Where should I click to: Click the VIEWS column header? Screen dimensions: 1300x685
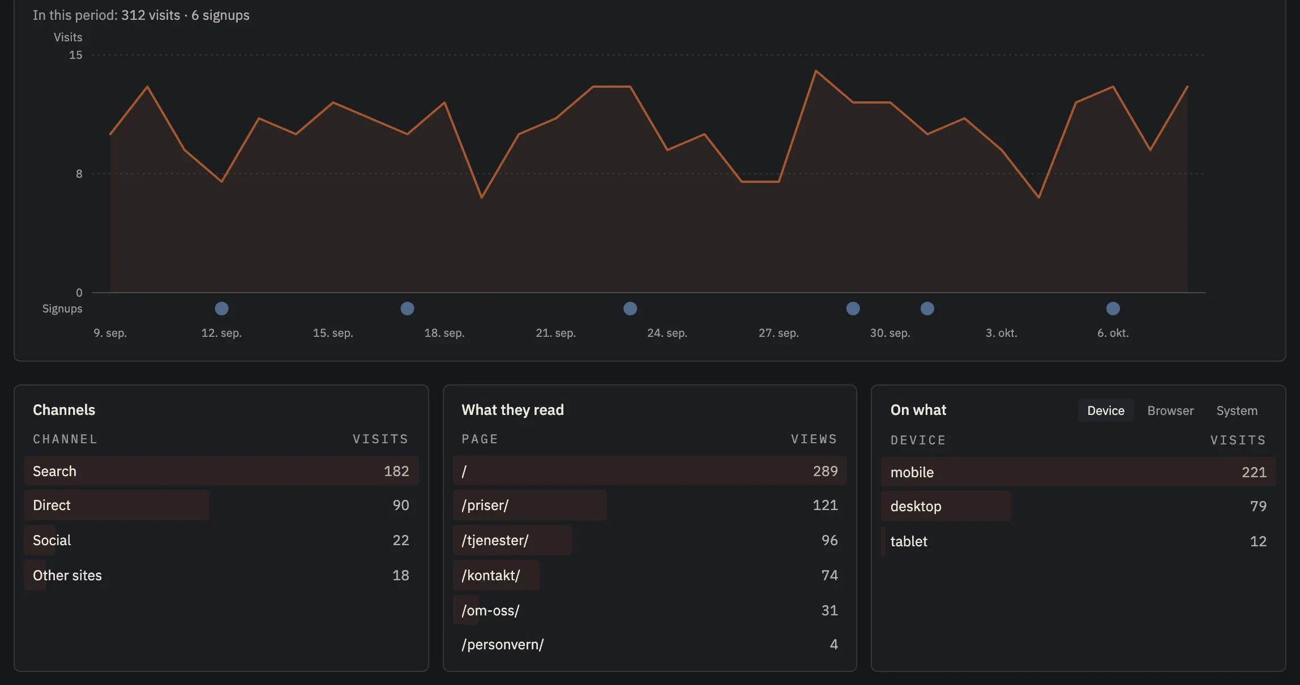click(814, 439)
